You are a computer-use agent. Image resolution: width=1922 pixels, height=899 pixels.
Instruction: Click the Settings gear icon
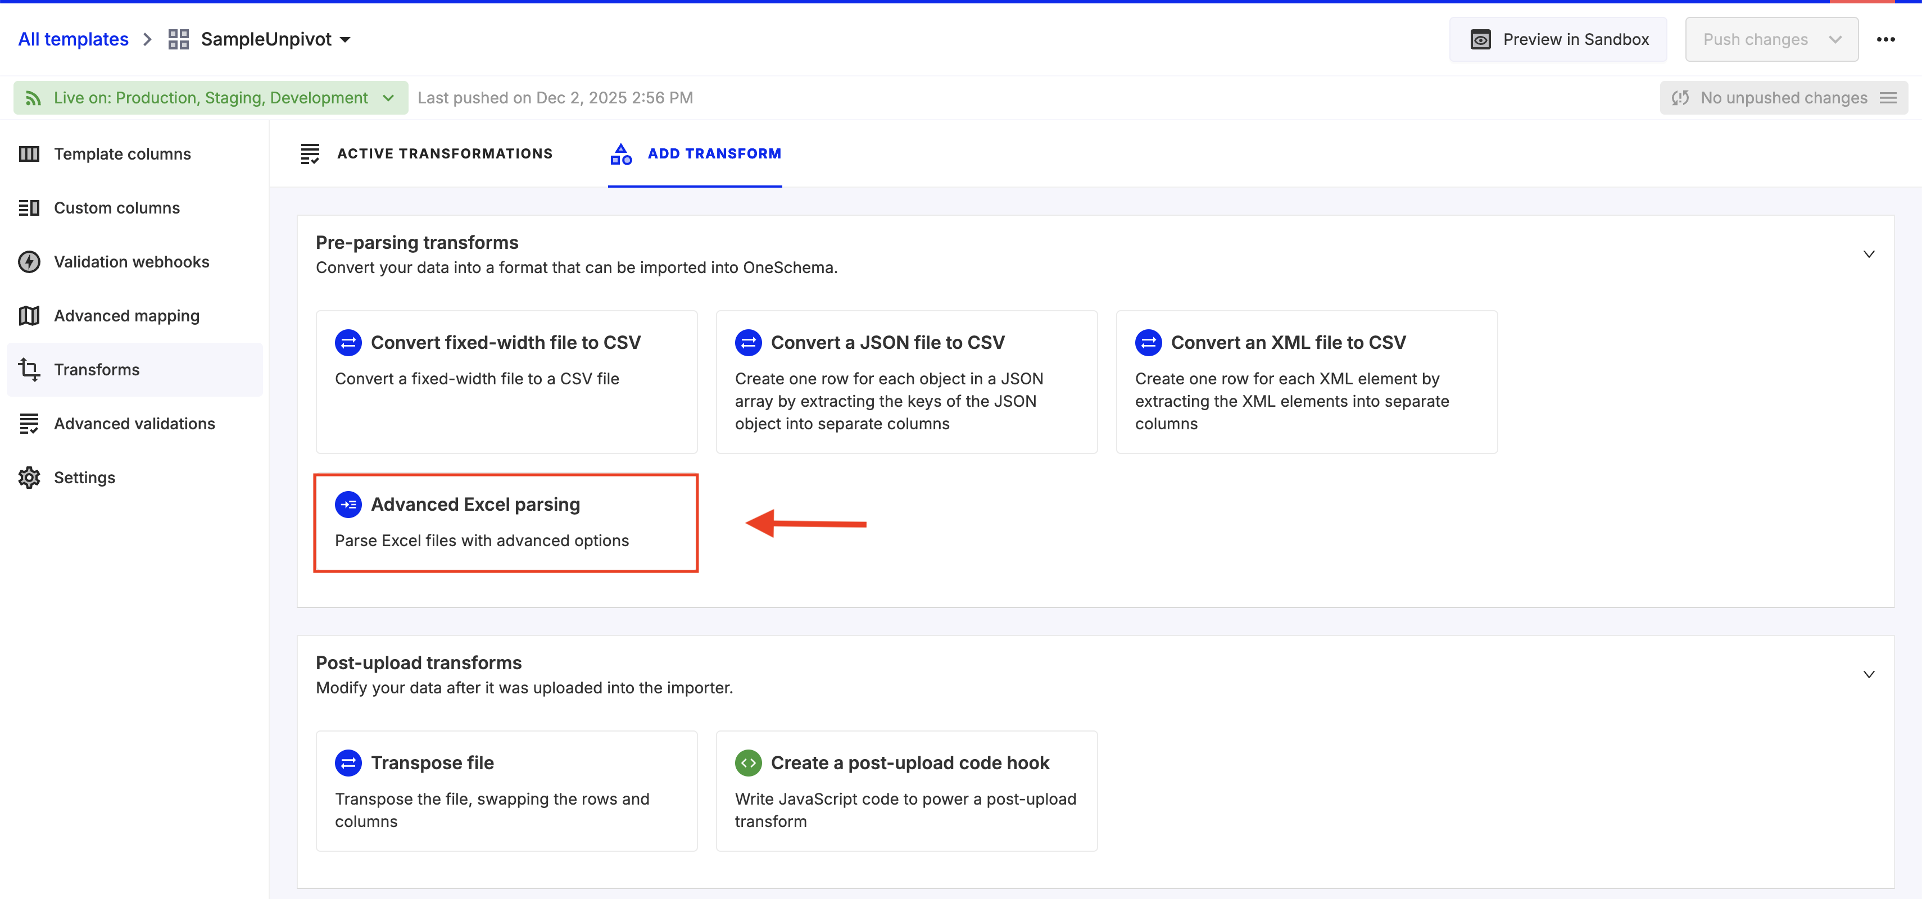(29, 478)
